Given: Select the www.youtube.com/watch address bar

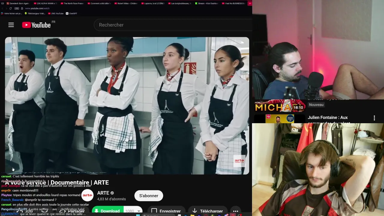Looking at the screenshot, I should click(37, 8).
